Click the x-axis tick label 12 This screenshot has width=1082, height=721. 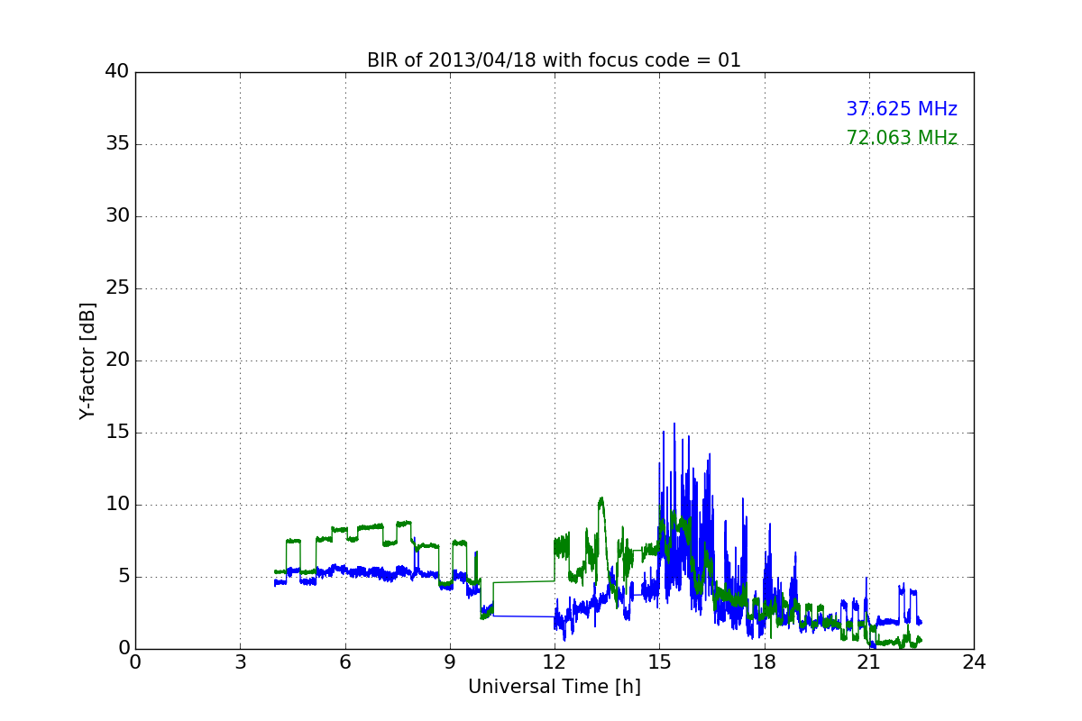555,662
